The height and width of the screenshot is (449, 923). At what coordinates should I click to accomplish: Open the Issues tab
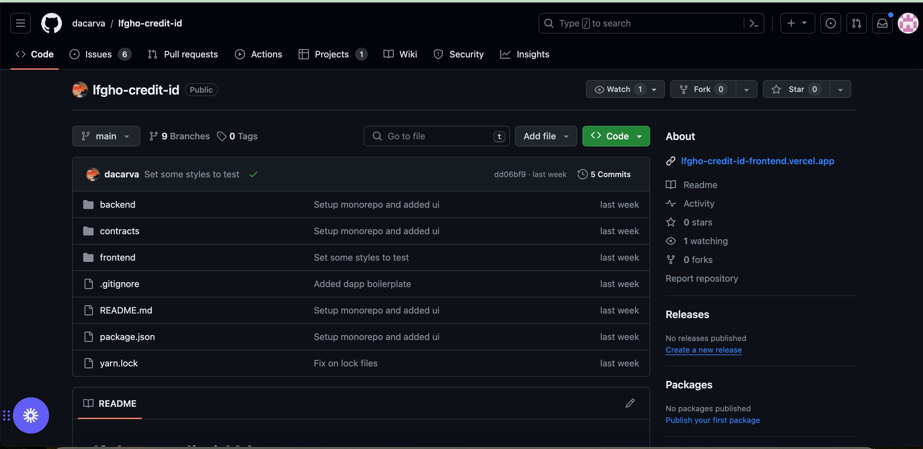tap(100, 54)
